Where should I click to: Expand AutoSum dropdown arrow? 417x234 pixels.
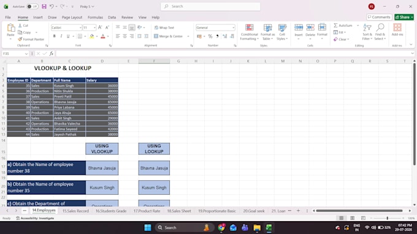pyautogui.click(x=358, y=26)
